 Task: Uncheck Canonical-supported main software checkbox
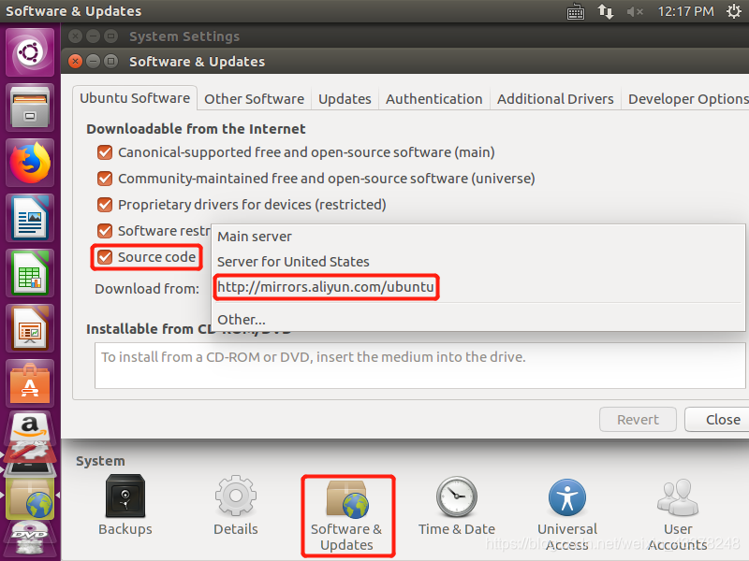pyautogui.click(x=105, y=152)
